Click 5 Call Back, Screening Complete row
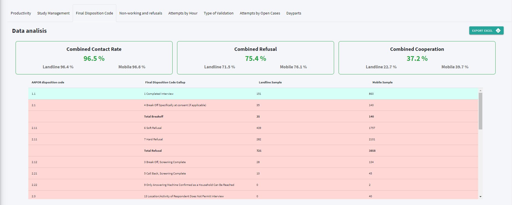Screen dimensions: 512x205 (253, 174)
